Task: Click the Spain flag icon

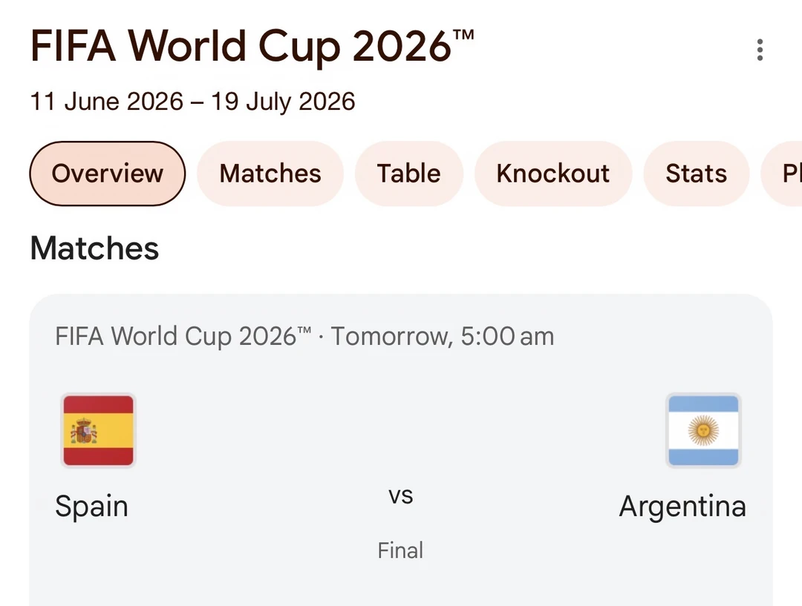Action: point(98,430)
